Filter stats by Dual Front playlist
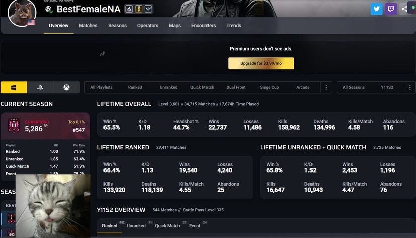416x238 pixels. pyautogui.click(x=236, y=87)
